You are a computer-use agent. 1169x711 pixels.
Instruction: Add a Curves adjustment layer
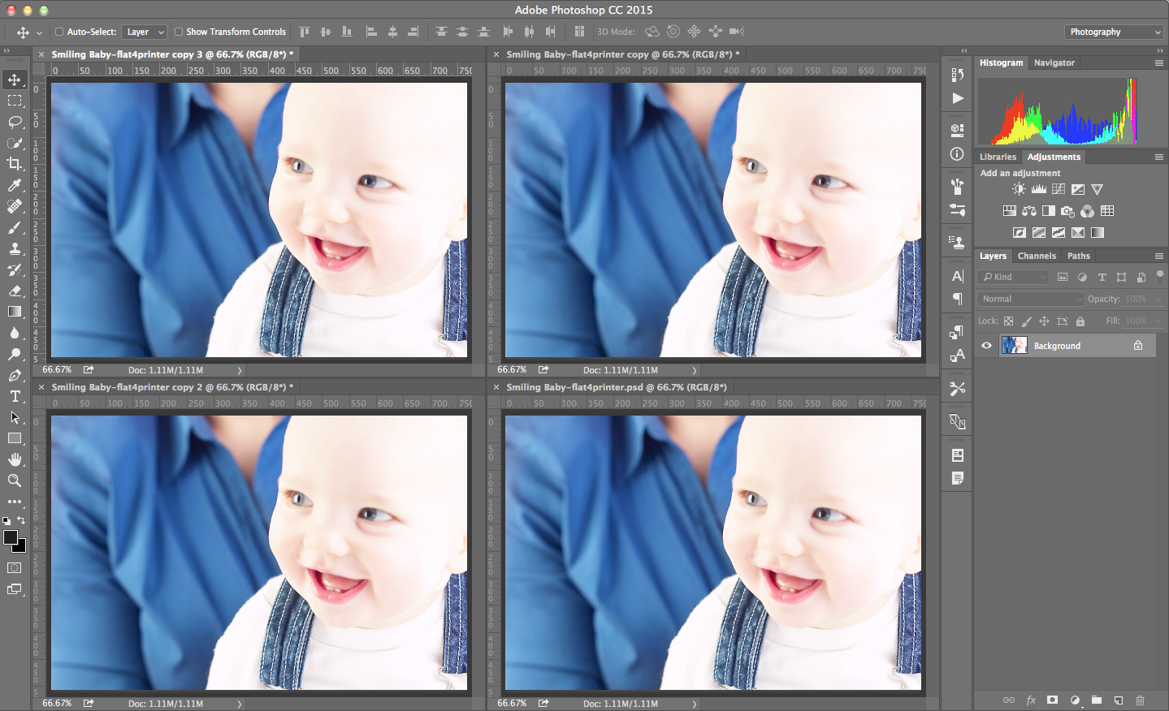click(x=1058, y=188)
